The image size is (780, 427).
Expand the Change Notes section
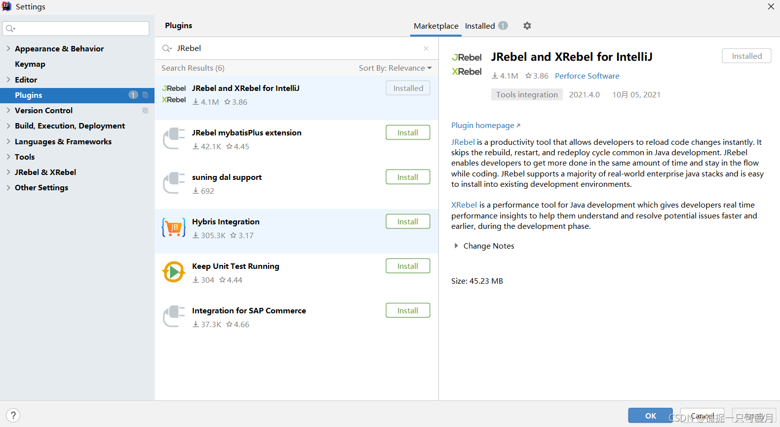point(456,246)
